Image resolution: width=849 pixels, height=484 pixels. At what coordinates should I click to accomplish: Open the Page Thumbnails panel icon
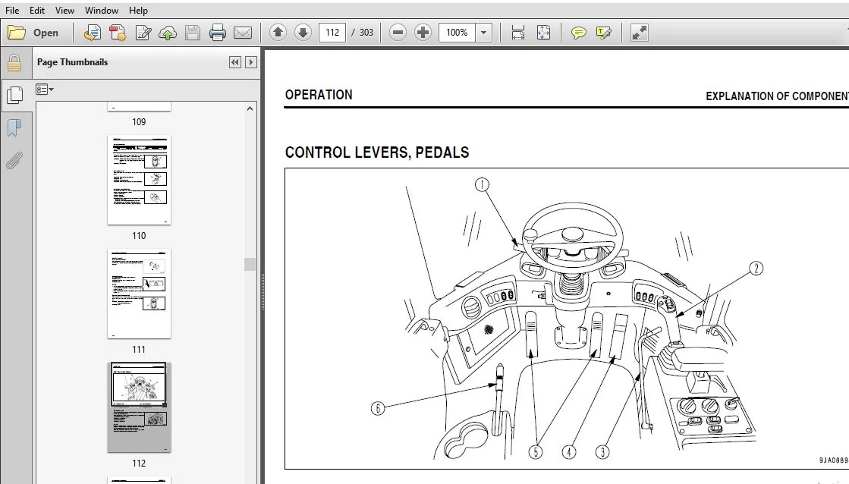click(x=14, y=96)
